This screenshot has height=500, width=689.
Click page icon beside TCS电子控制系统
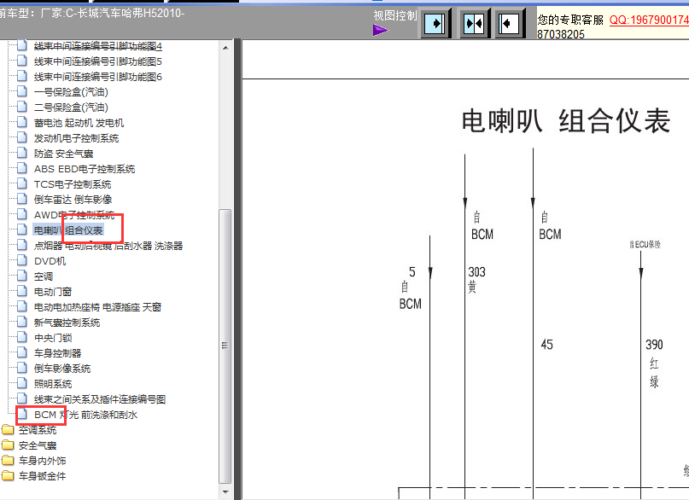22,183
